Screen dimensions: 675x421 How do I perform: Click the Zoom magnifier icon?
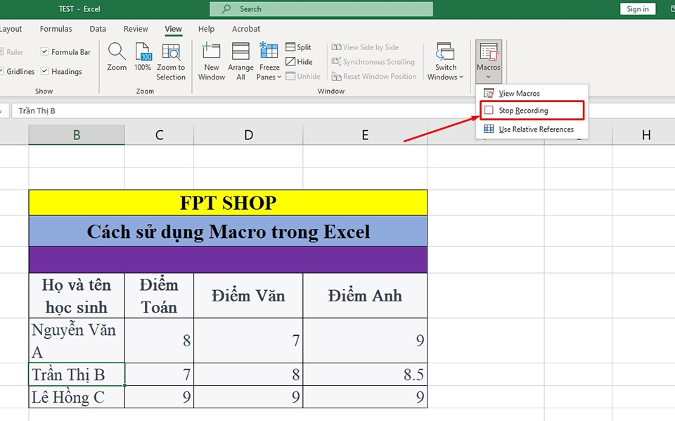click(x=117, y=51)
